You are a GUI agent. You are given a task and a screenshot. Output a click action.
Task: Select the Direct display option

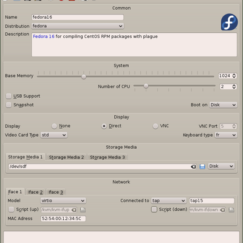(104, 126)
